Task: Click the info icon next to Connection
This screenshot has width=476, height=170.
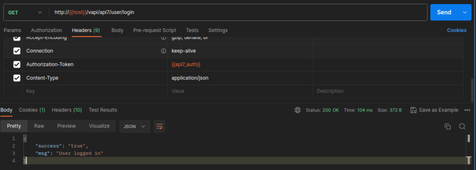Action: click(163, 51)
